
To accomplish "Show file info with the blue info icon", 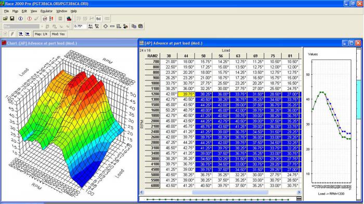I will 21,19.
